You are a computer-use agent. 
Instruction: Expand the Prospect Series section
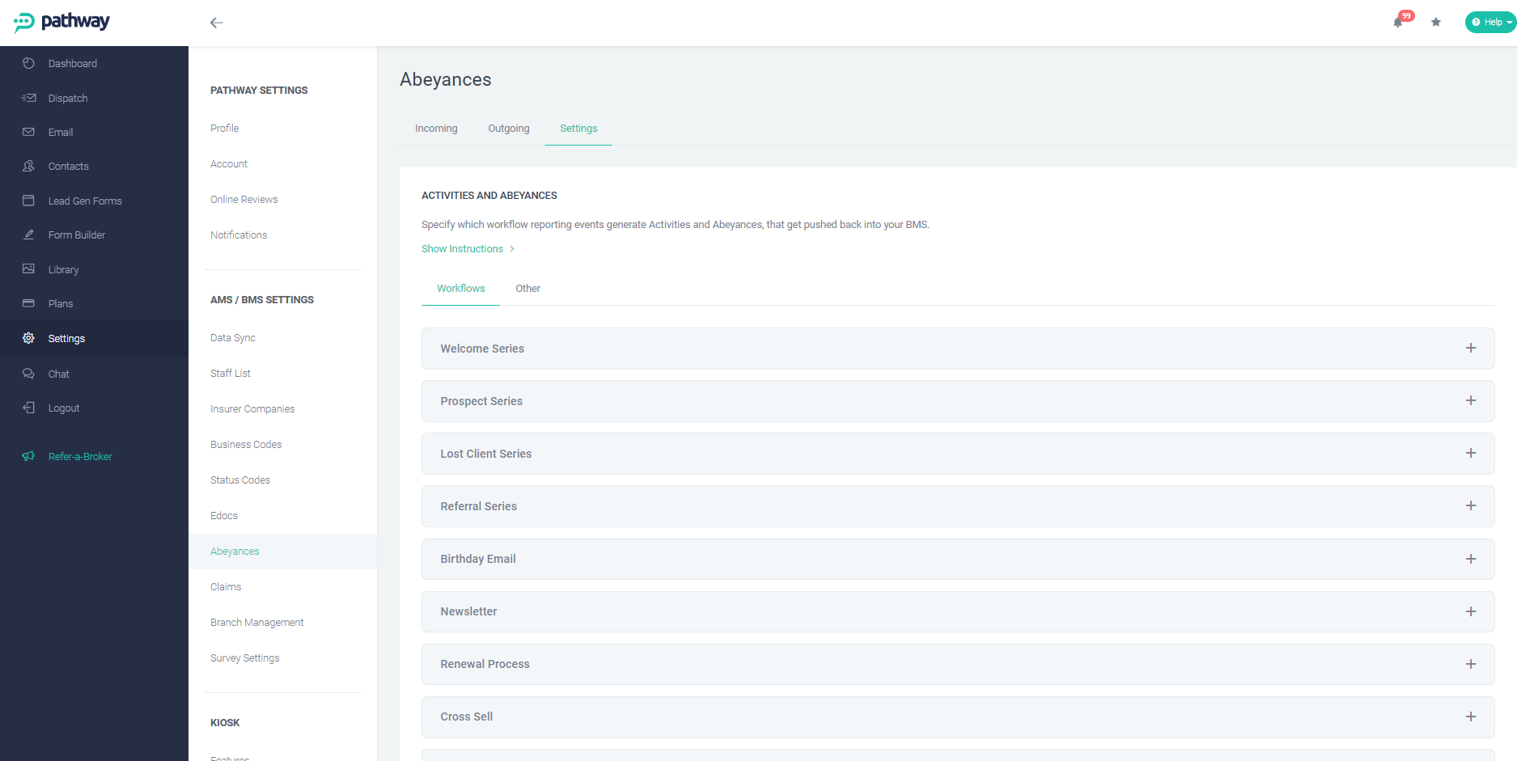coord(1471,400)
